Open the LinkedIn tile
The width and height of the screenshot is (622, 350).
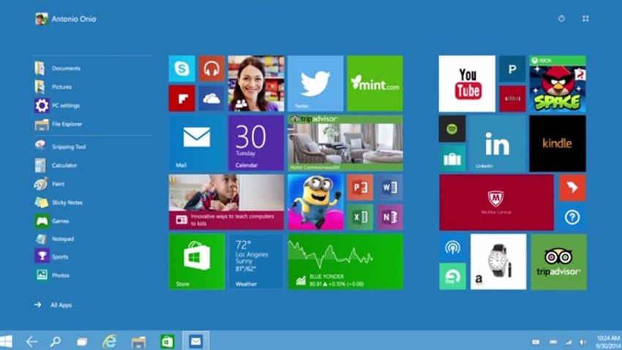(498, 144)
